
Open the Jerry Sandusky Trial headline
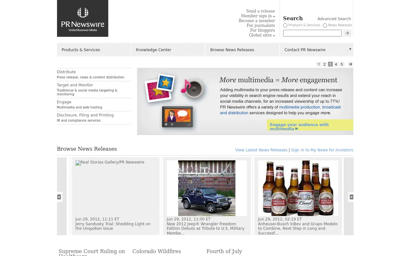pos(113,226)
